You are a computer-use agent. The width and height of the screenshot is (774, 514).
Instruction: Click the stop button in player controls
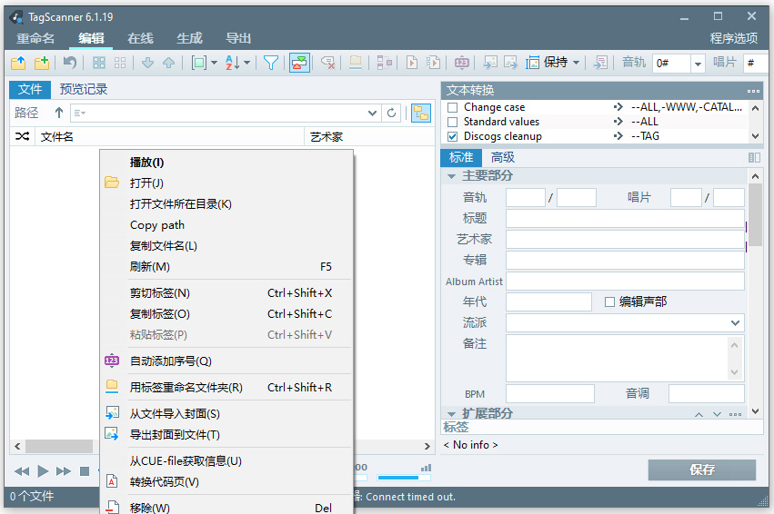click(85, 471)
